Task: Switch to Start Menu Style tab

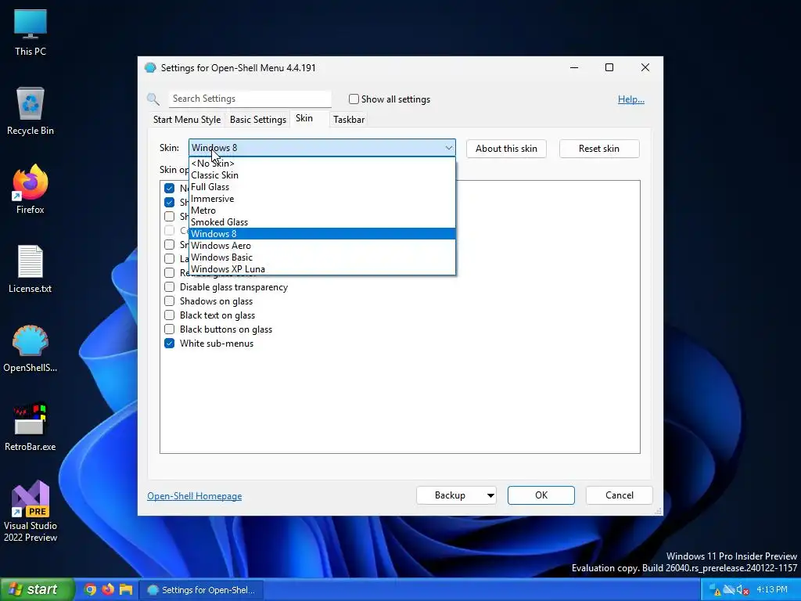Action: 187,120
